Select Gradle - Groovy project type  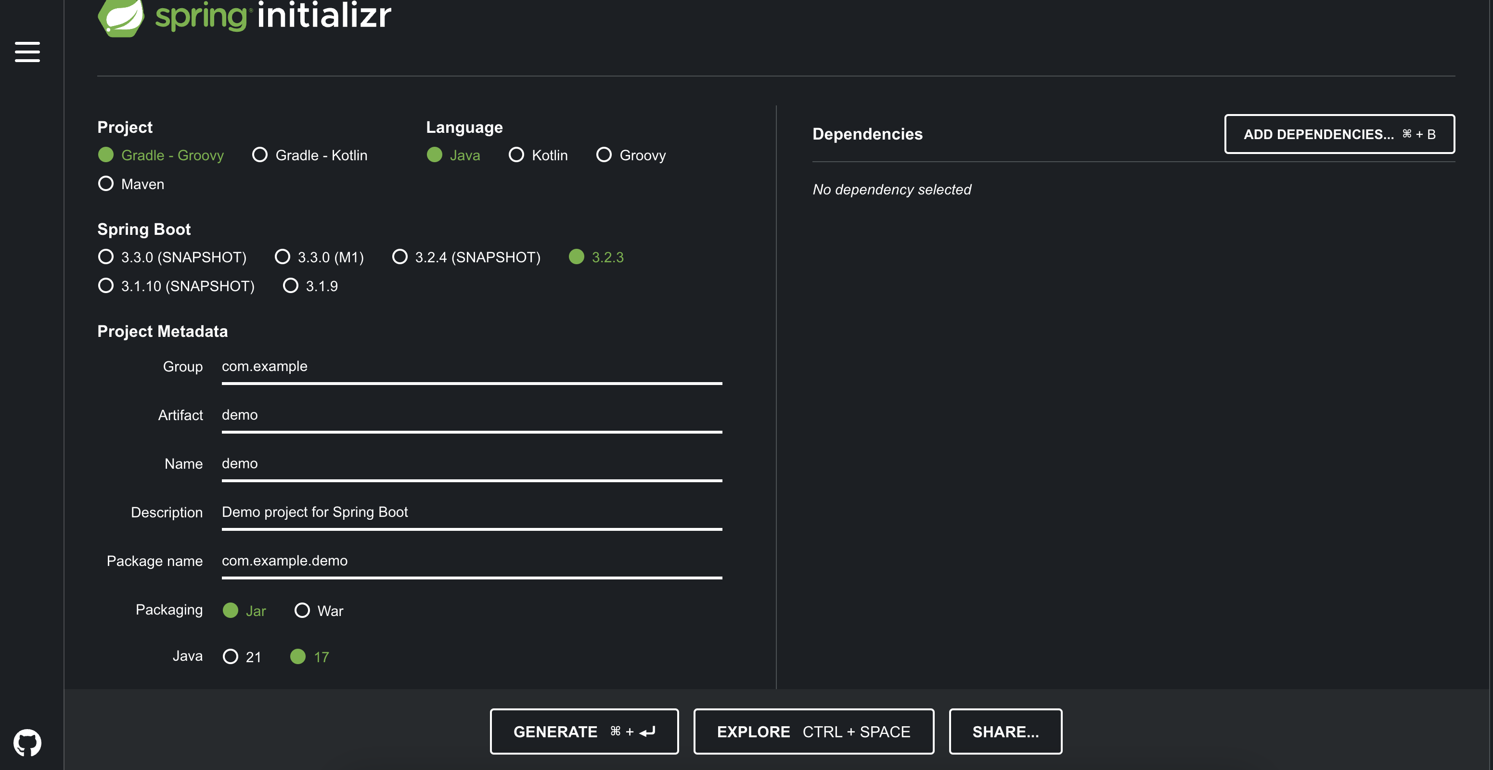coord(161,155)
